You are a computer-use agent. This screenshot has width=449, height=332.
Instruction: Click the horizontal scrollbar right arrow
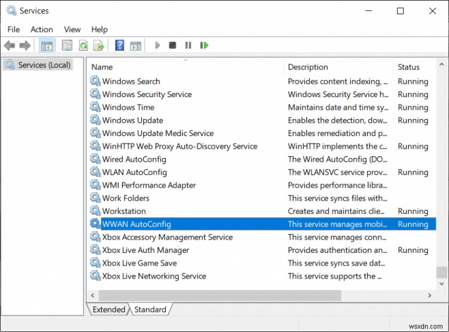(429, 295)
